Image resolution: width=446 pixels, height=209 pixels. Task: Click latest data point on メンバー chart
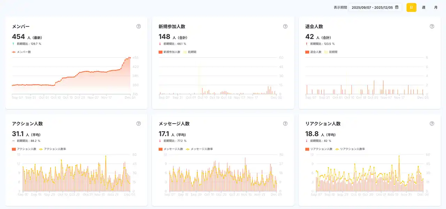click(x=130, y=57)
